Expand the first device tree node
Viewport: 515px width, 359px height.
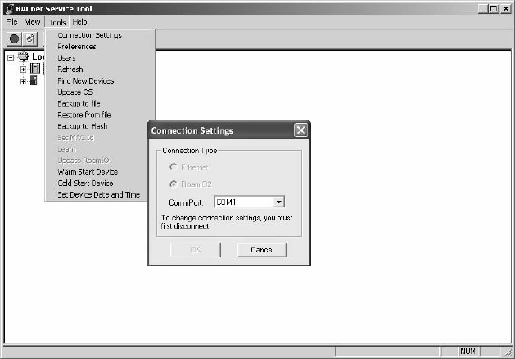(23, 70)
